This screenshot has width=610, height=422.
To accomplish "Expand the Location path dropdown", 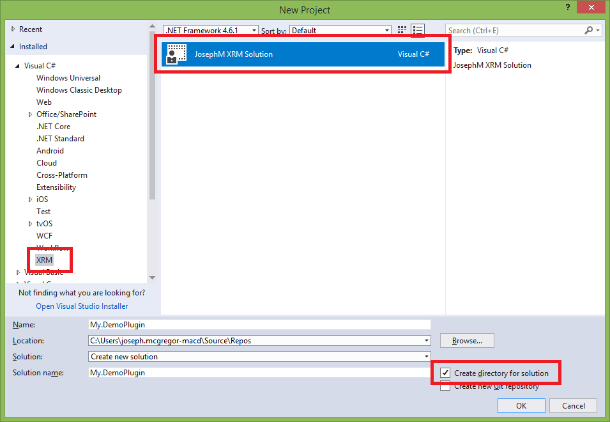I will (426, 341).
